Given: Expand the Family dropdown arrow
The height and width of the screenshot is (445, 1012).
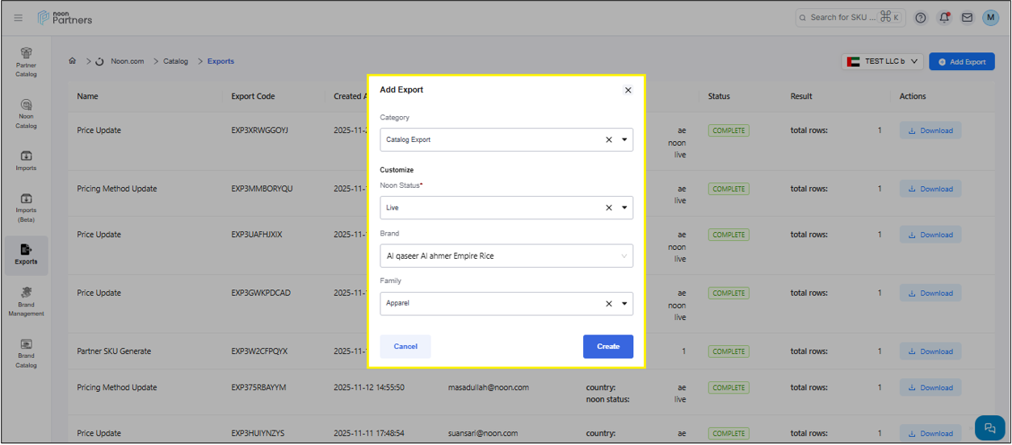Looking at the screenshot, I should pyautogui.click(x=624, y=304).
